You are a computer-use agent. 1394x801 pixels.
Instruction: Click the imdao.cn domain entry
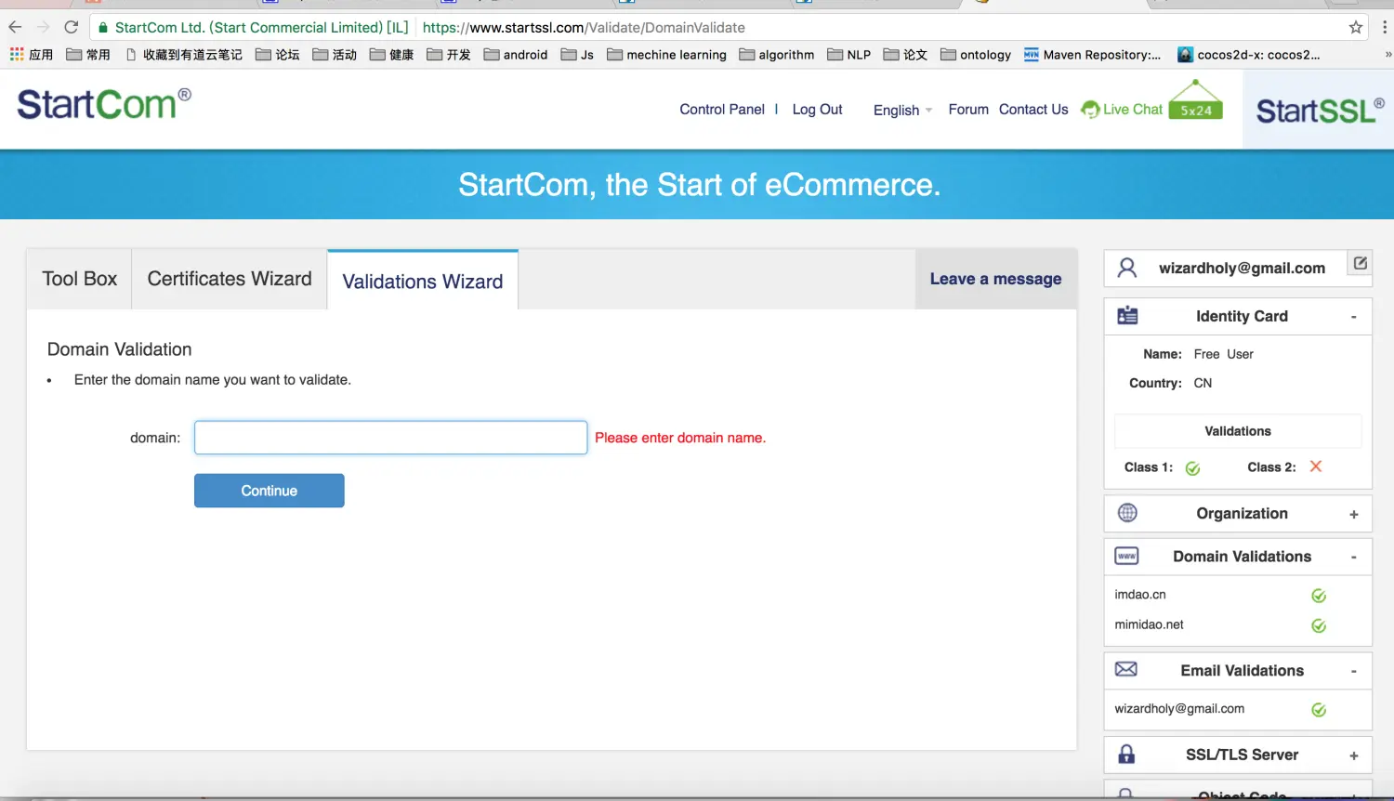[x=1140, y=595]
